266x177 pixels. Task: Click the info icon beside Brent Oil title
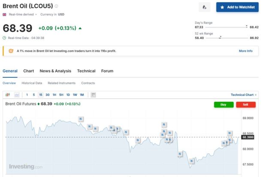(57, 6)
